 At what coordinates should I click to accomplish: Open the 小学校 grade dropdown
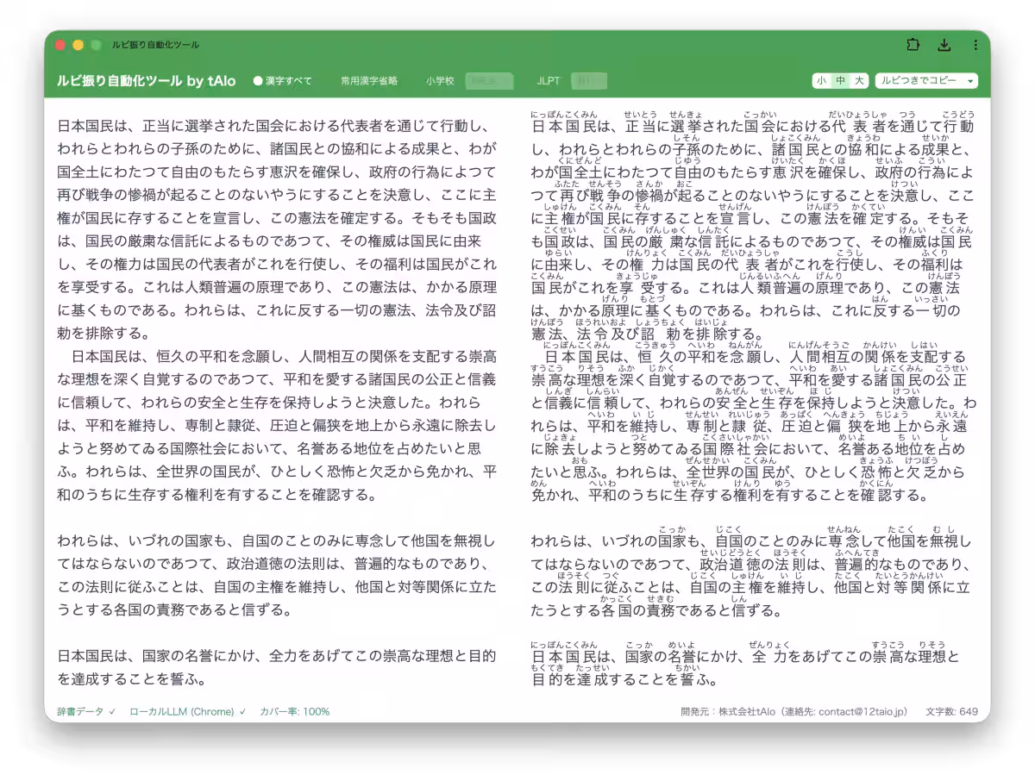[x=490, y=81]
